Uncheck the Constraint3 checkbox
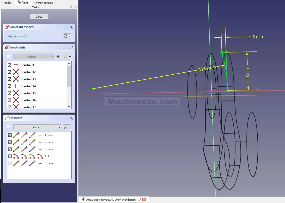285x203 pixels. [x=10, y=79]
